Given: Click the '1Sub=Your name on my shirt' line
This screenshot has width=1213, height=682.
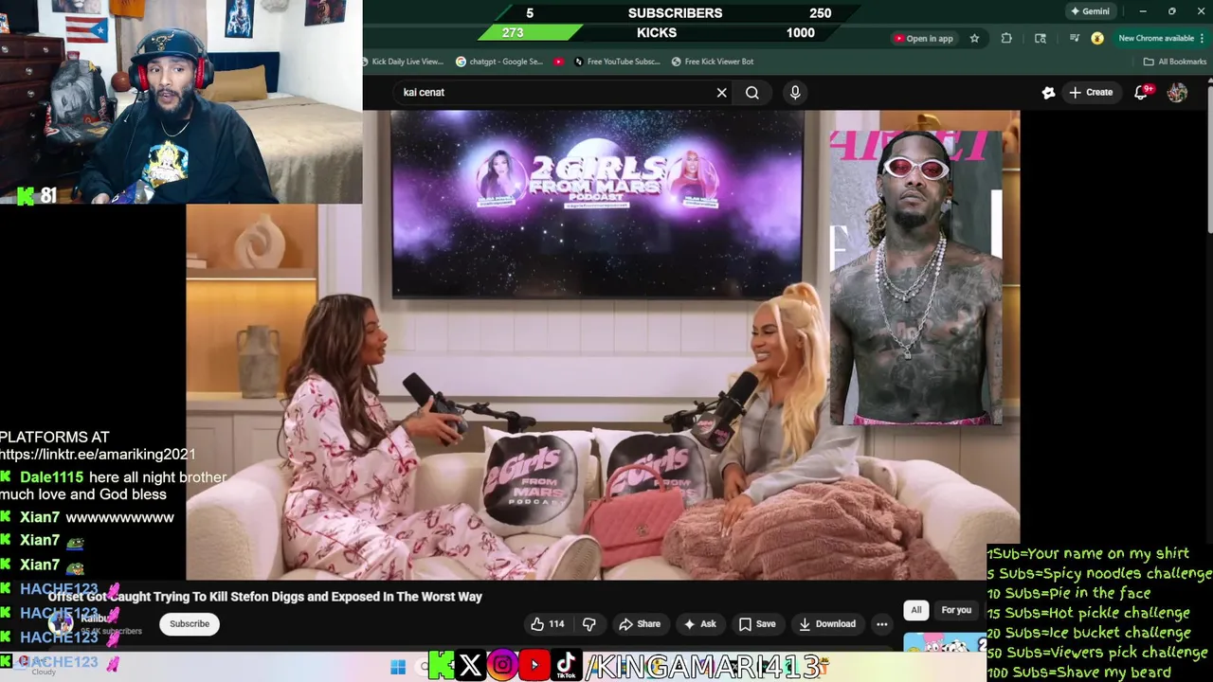Looking at the screenshot, I should pos(1088,553).
